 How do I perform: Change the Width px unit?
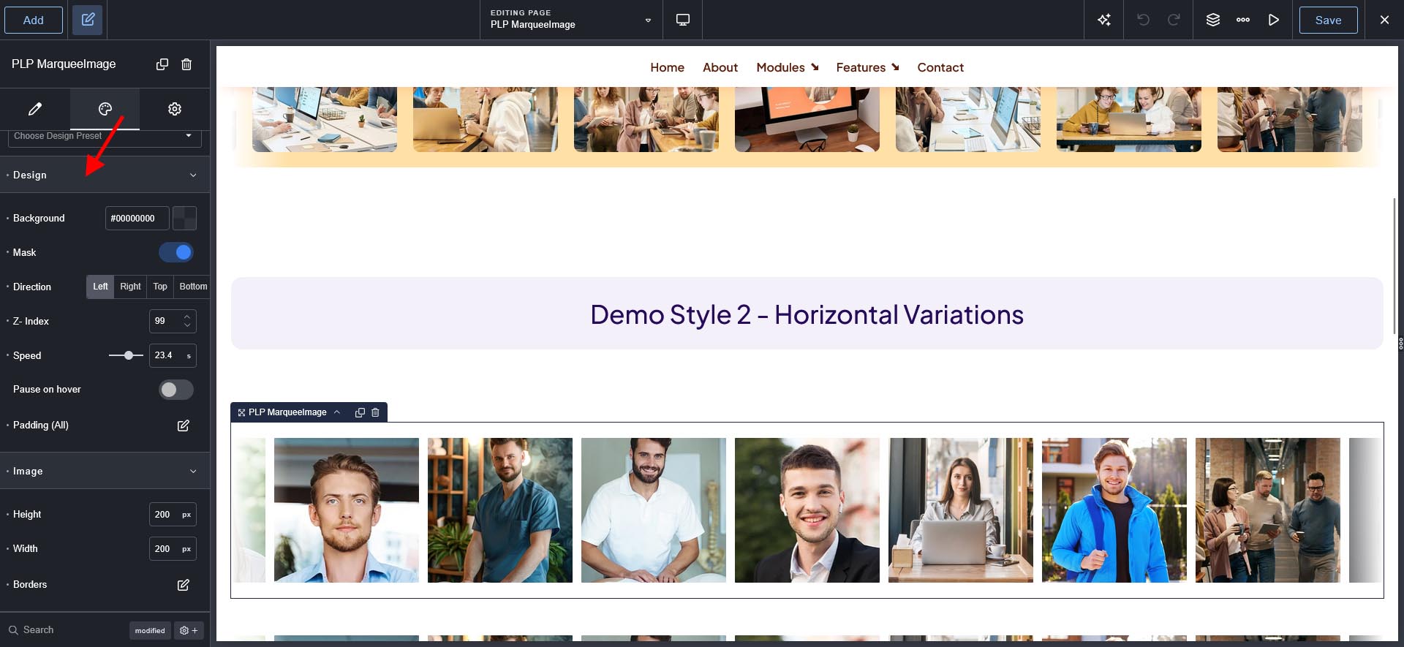click(186, 549)
